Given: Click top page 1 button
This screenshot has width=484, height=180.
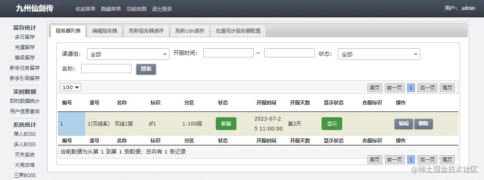Looking at the screenshot, I should click(411, 88).
